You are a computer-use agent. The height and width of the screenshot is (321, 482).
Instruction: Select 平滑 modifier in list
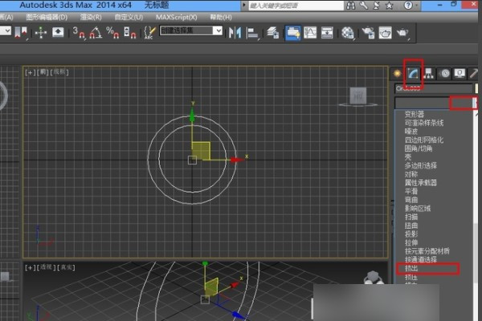411,191
